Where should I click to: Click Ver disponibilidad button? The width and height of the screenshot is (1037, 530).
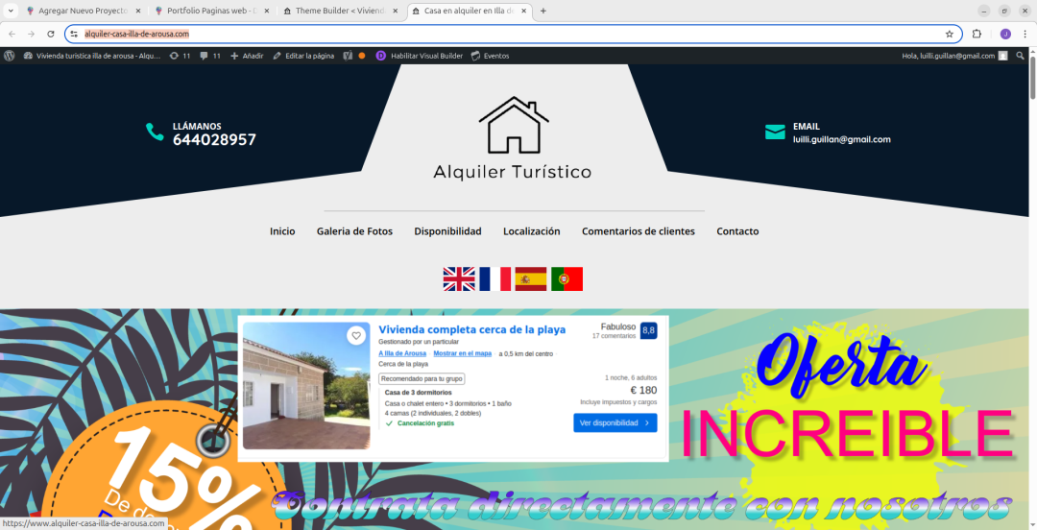point(615,422)
